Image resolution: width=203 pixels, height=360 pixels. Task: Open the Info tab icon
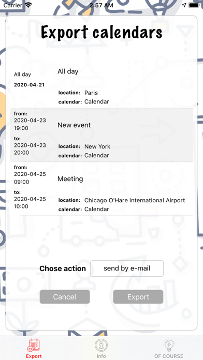pyautogui.click(x=101, y=346)
